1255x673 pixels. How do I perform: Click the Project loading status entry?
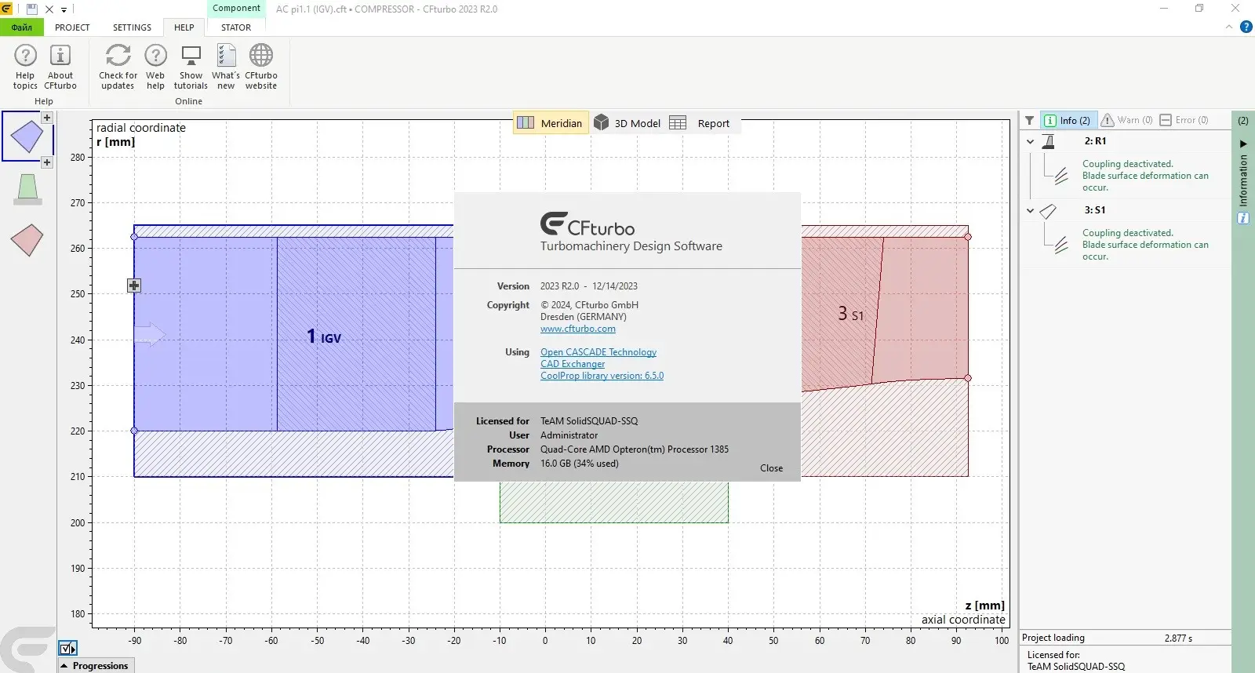point(1125,638)
